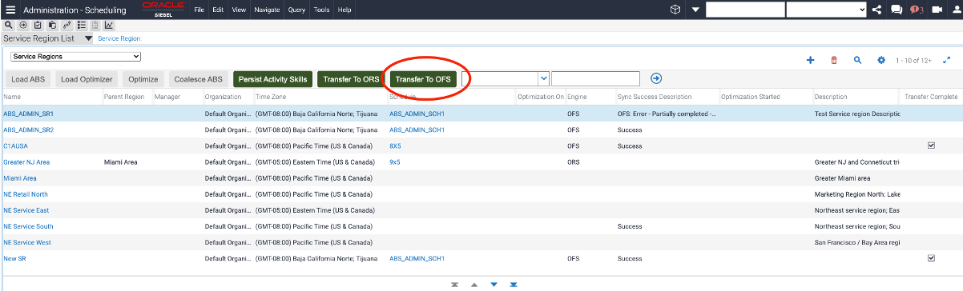The image size is (963, 291).
Task: Click the find value field beside go arrow
Action: pos(595,78)
